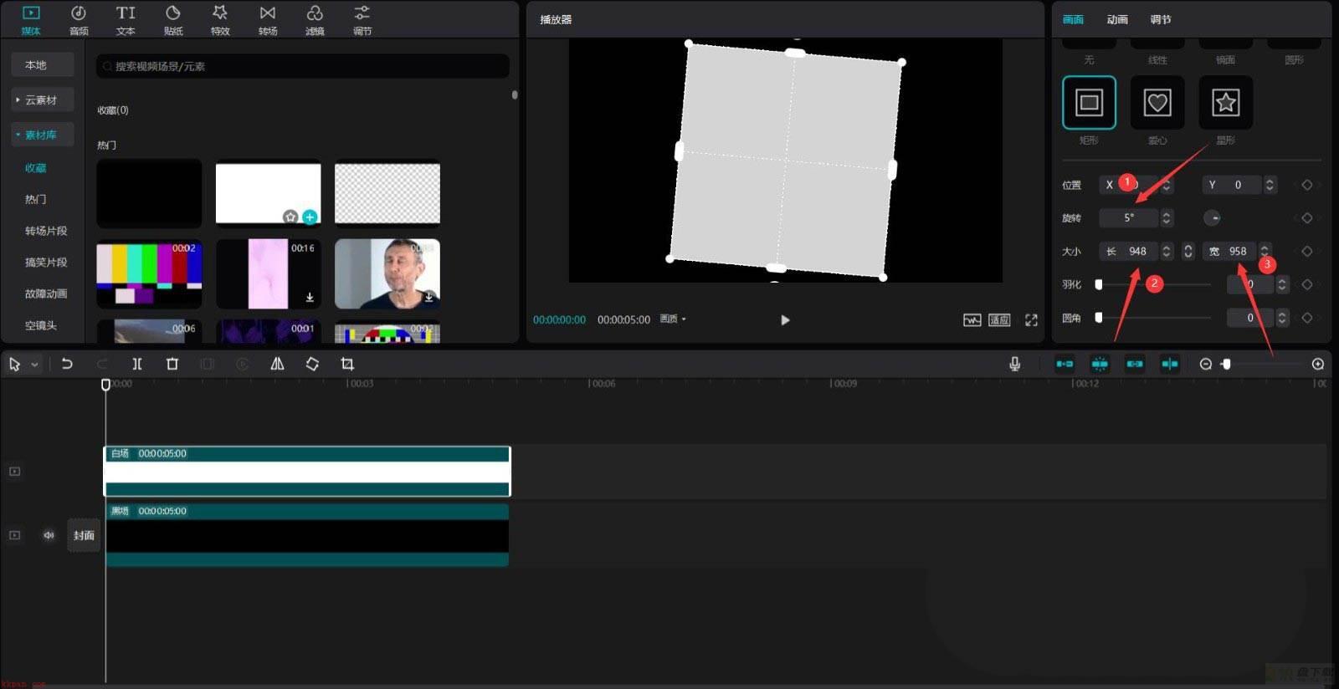Select the 矩形 rectangle mask
This screenshot has width=1339, height=689.
pos(1089,102)
